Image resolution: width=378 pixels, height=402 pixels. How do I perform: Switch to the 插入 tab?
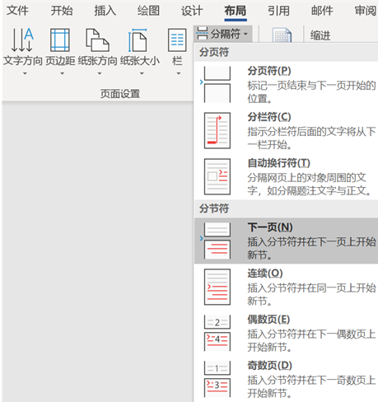pyautogui.click(x=105, y=11)
